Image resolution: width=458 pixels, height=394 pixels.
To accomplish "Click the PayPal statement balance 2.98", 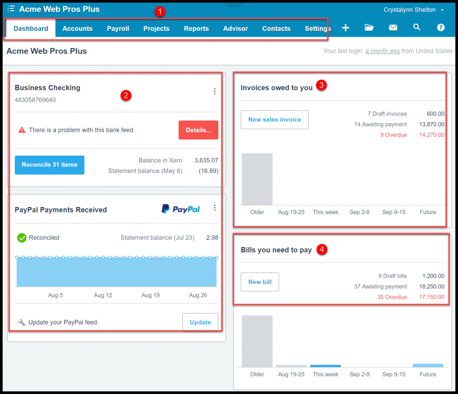I will click(x=212, y=238).
